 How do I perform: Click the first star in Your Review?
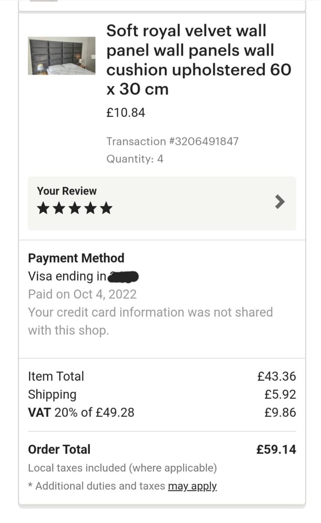pos(43,208)
